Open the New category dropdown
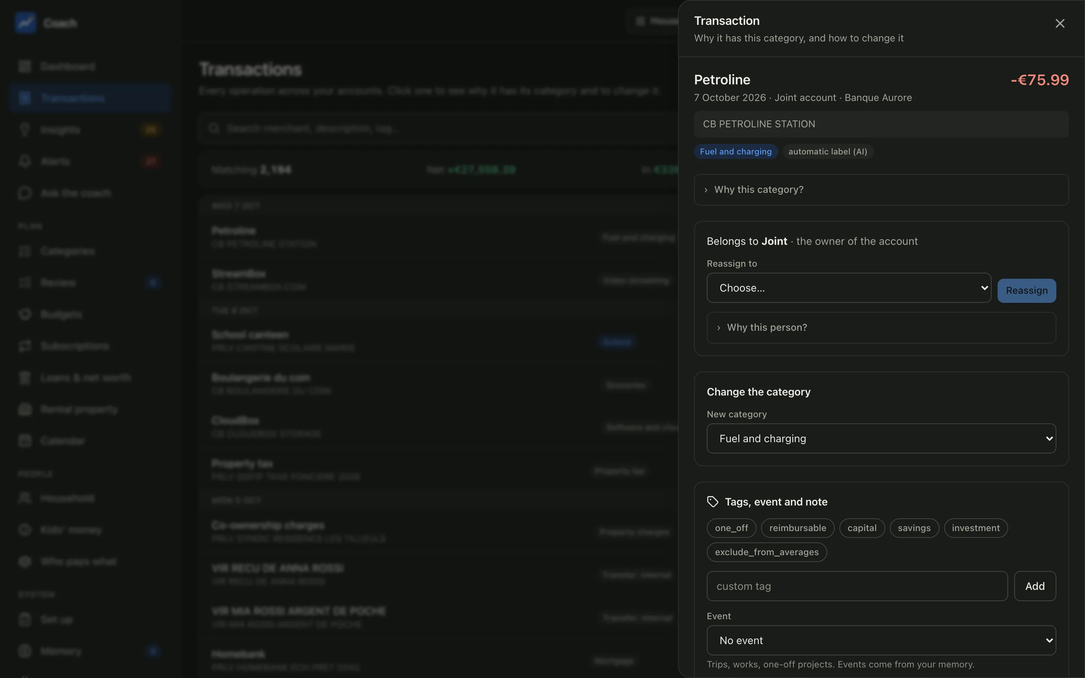The width and height of the screenshot is (1085, 678). [881, 438]
